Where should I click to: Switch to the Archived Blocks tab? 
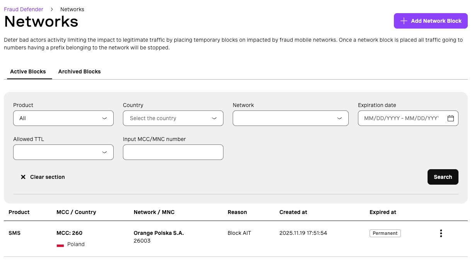[x=79, y=71]
